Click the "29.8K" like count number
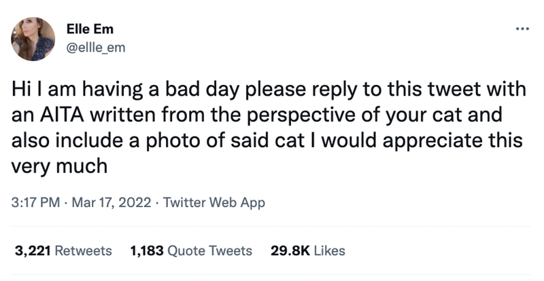Image resolution: width=544 pixels, height=281 pixels. click(290, 250)
